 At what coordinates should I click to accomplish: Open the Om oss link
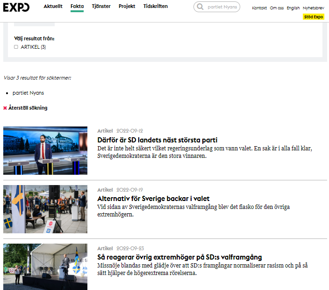coord(277,8)
